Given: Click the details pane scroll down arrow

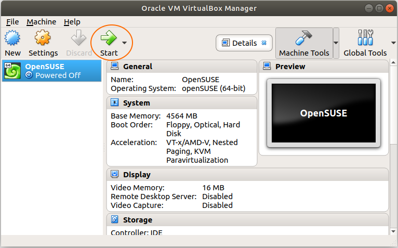Looking at the screenshot, I should click(393, 231).
